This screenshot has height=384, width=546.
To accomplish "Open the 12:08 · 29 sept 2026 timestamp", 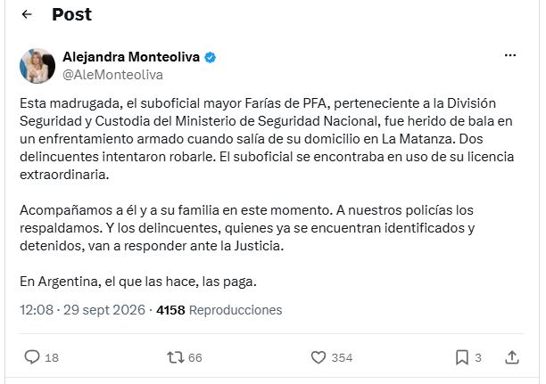I will click(x=82, y=310).
